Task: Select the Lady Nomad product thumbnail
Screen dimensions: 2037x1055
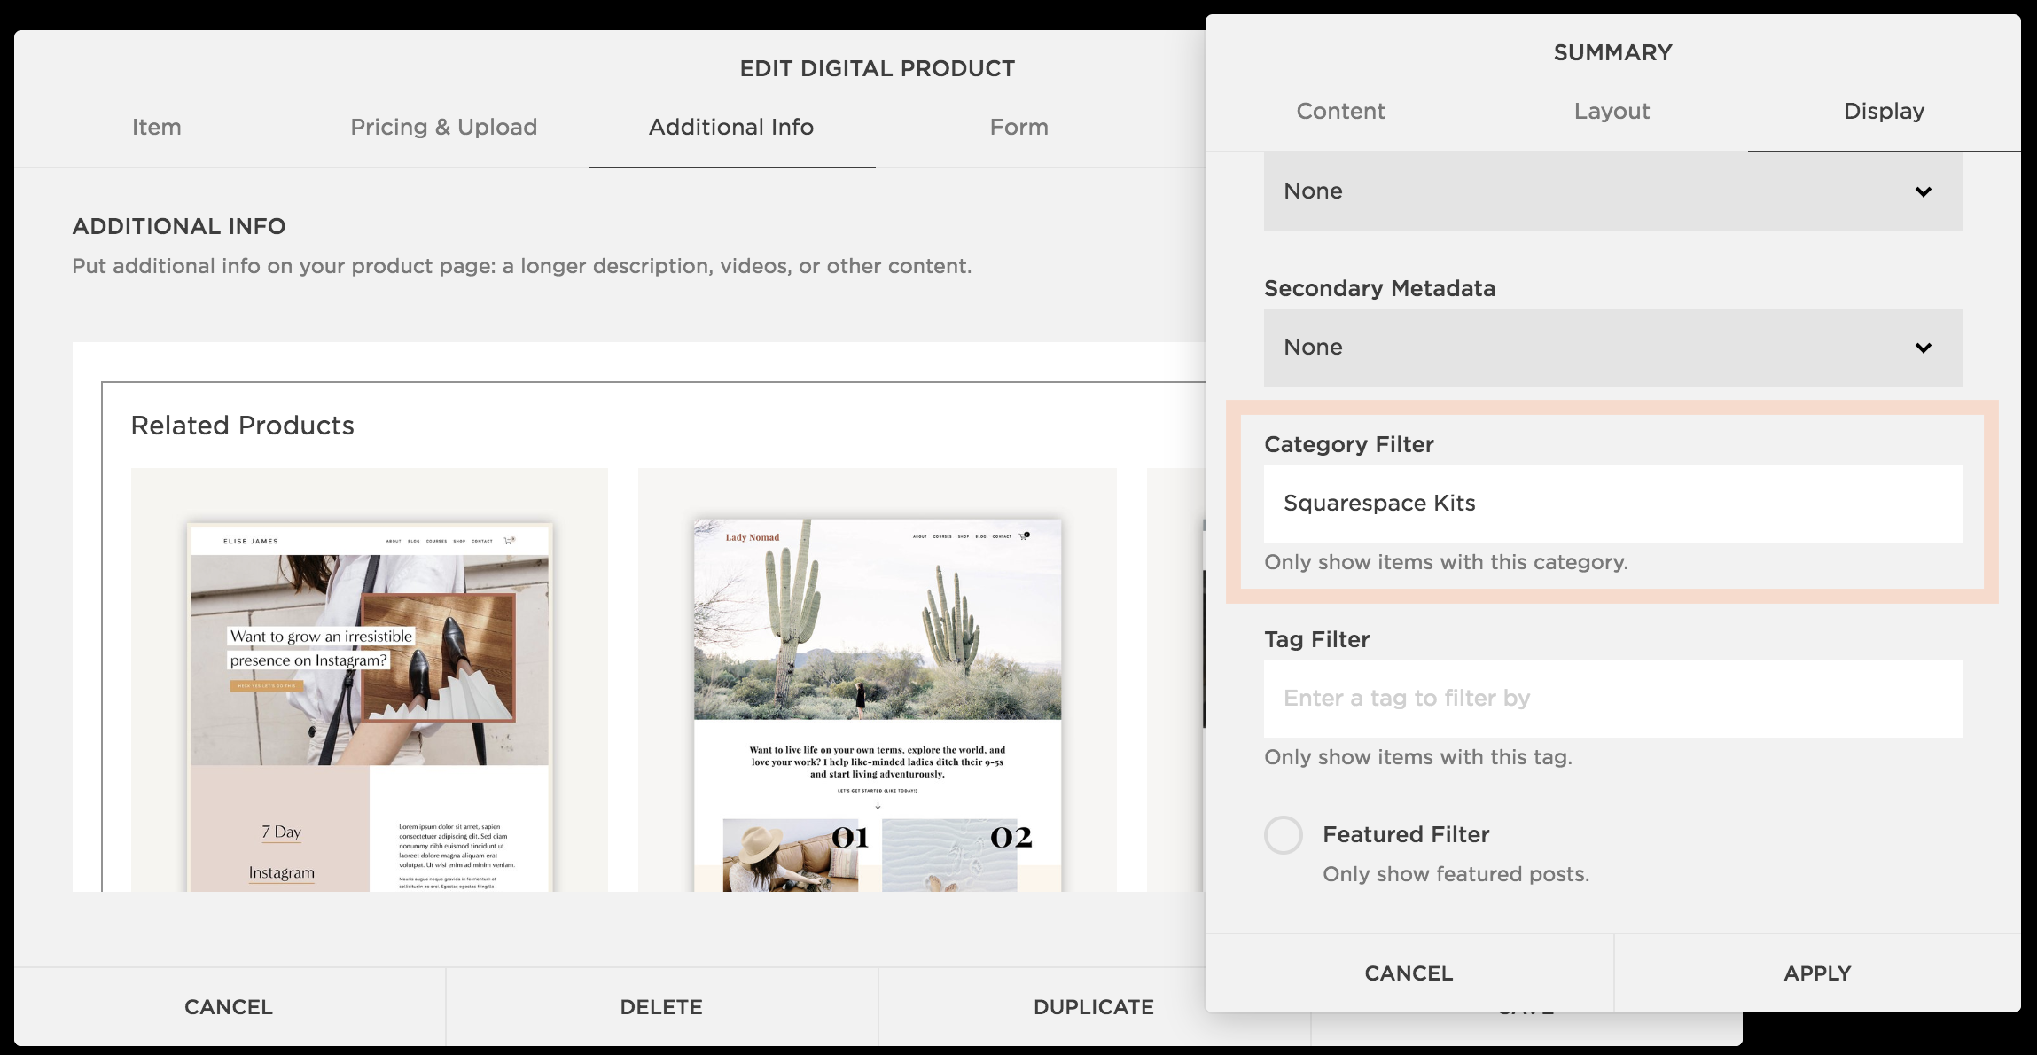Action: [x=877, y=705]
